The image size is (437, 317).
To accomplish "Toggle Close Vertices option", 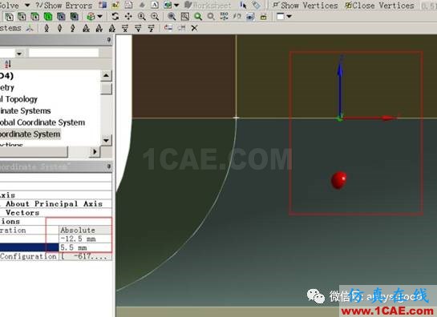I will point(379,6).
